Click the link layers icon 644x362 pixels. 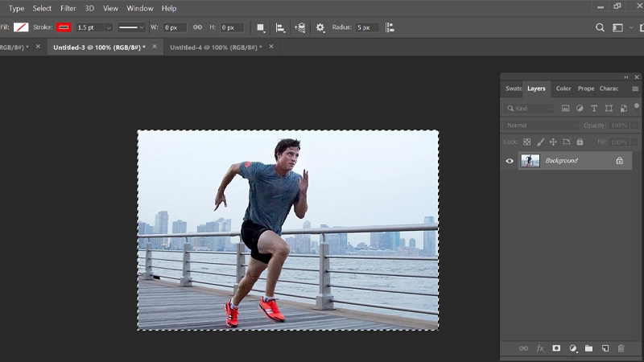point(524,348)
